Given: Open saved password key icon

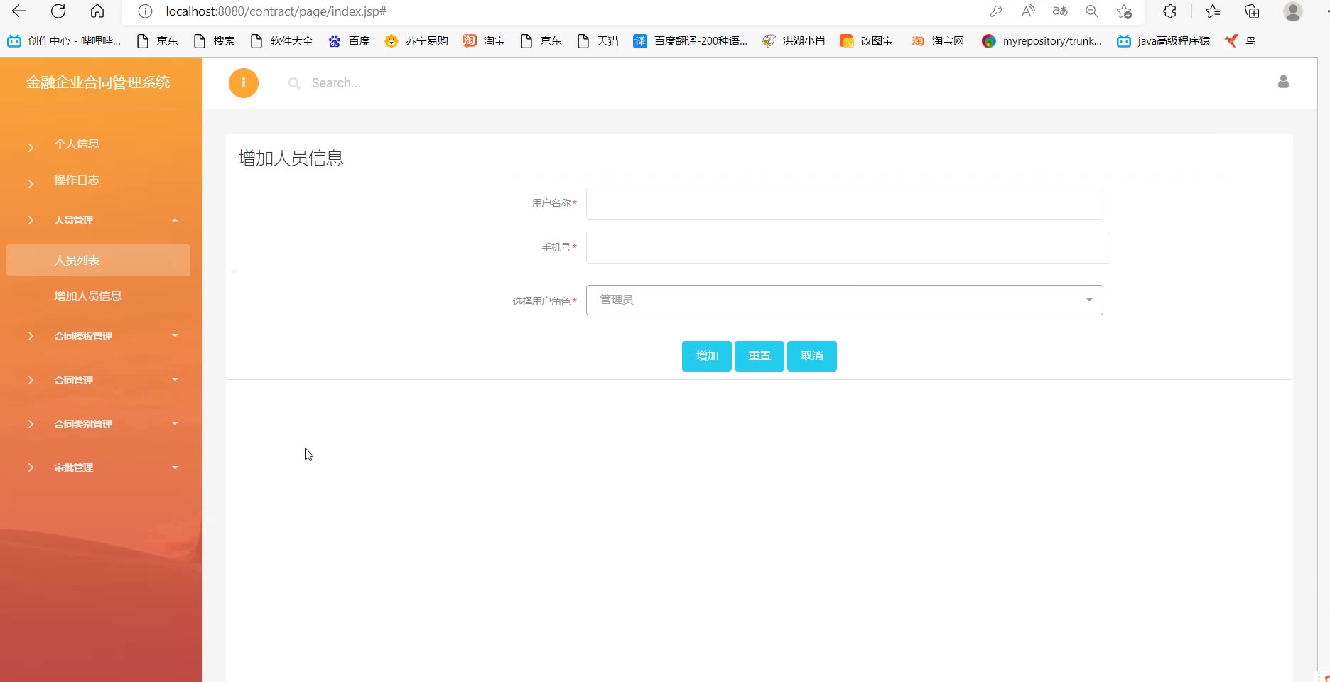Looking at the screenshot, I should click(x=996, y=11).
